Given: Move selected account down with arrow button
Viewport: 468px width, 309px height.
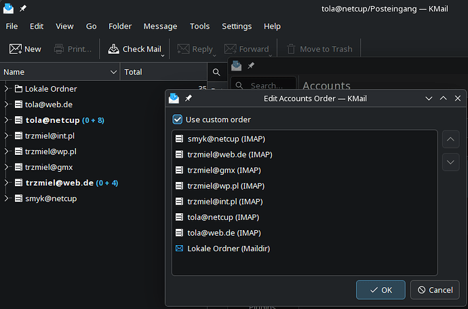Looking at the screenshot, I should point(450,162).
